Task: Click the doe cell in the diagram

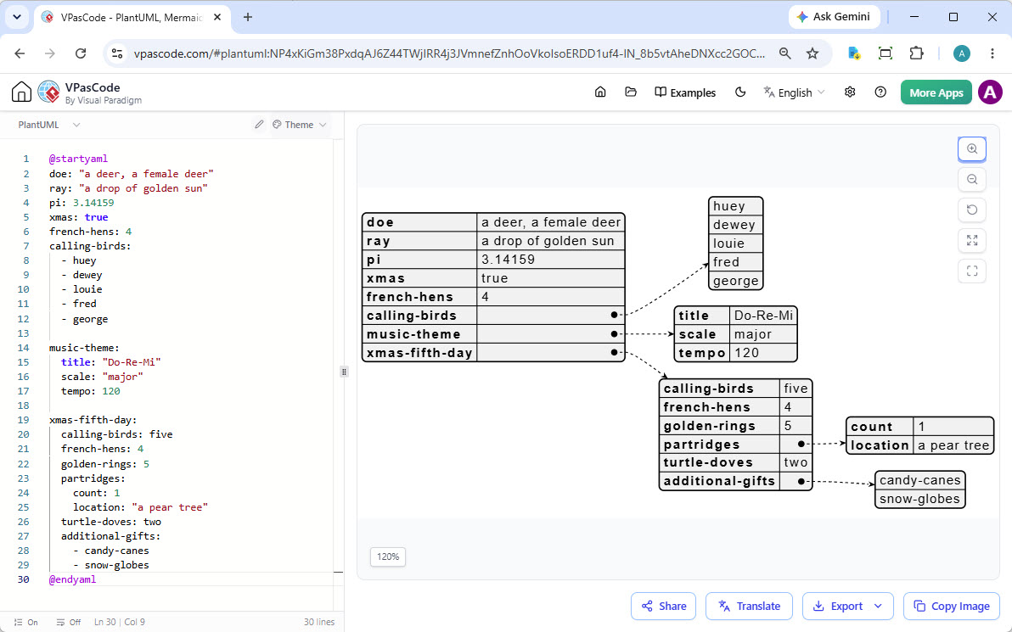Action: 419,222
